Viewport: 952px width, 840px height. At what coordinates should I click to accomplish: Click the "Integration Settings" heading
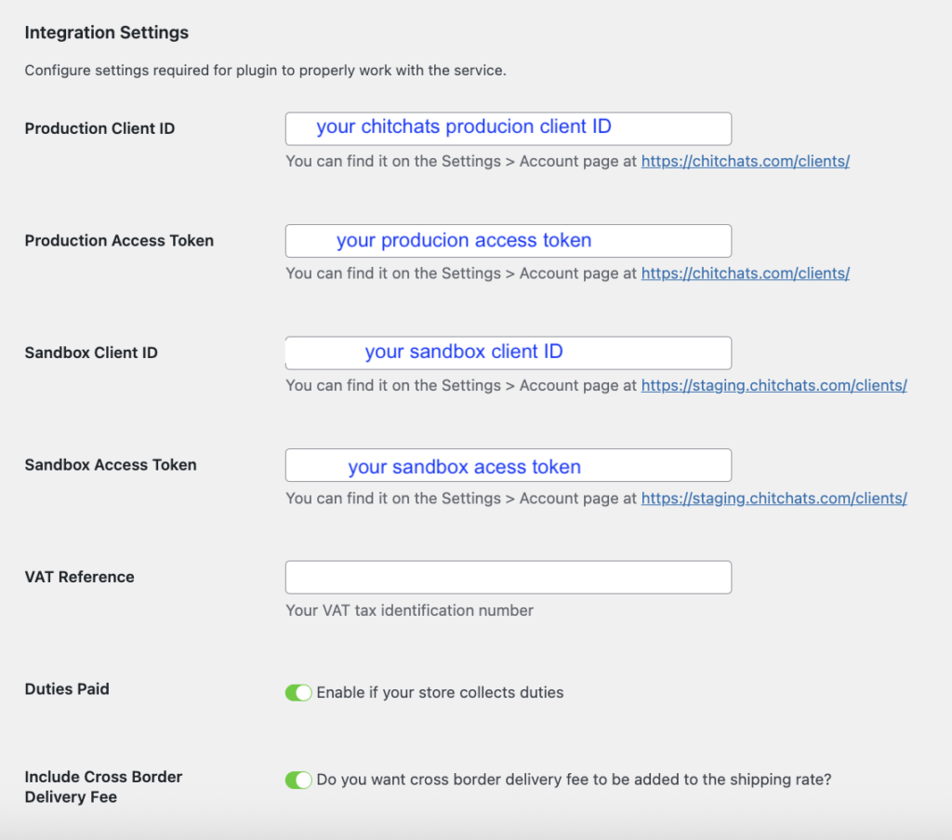pyautogui.click(x=106, y=33)
